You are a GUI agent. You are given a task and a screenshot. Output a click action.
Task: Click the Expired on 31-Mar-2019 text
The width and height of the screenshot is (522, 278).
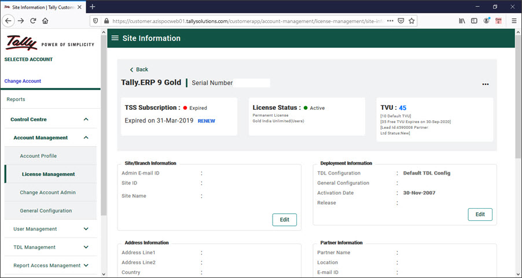[159, 120]
